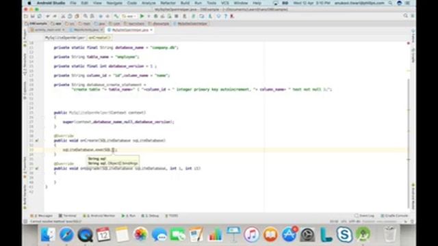Click the Find magnifier icon in toolbar

tap(85, 16)
